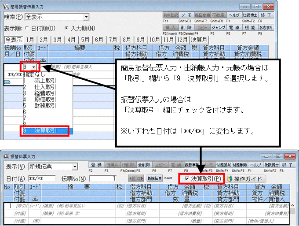Open ヘルプ in the 簡易振替伝票入力 window

(x=234, y=15)
